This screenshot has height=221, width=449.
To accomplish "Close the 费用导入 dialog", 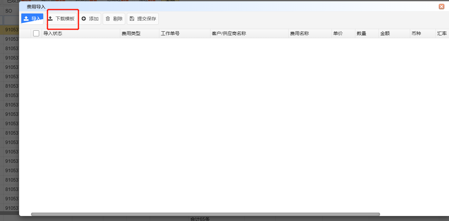I will tap(441, 7).
